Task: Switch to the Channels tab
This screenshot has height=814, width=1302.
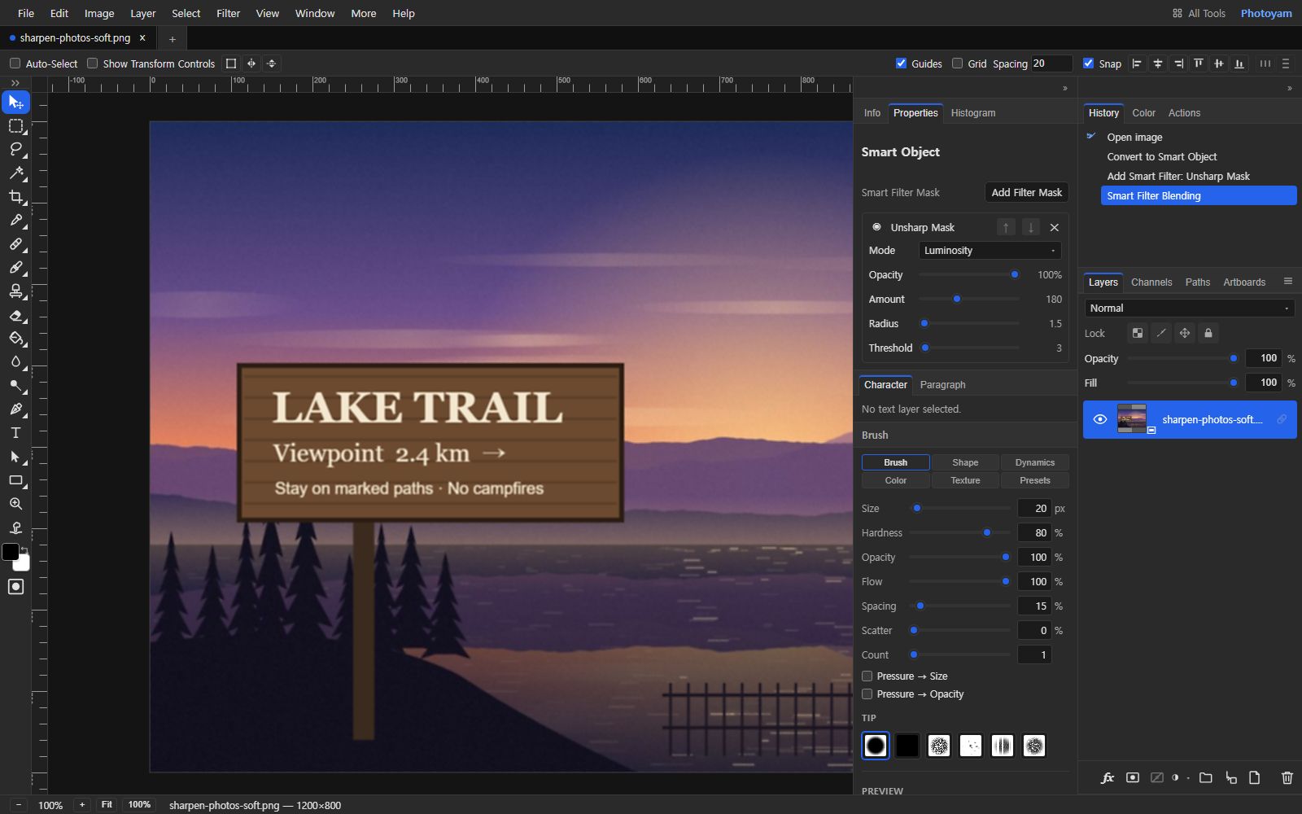Action: [1151, 282]
